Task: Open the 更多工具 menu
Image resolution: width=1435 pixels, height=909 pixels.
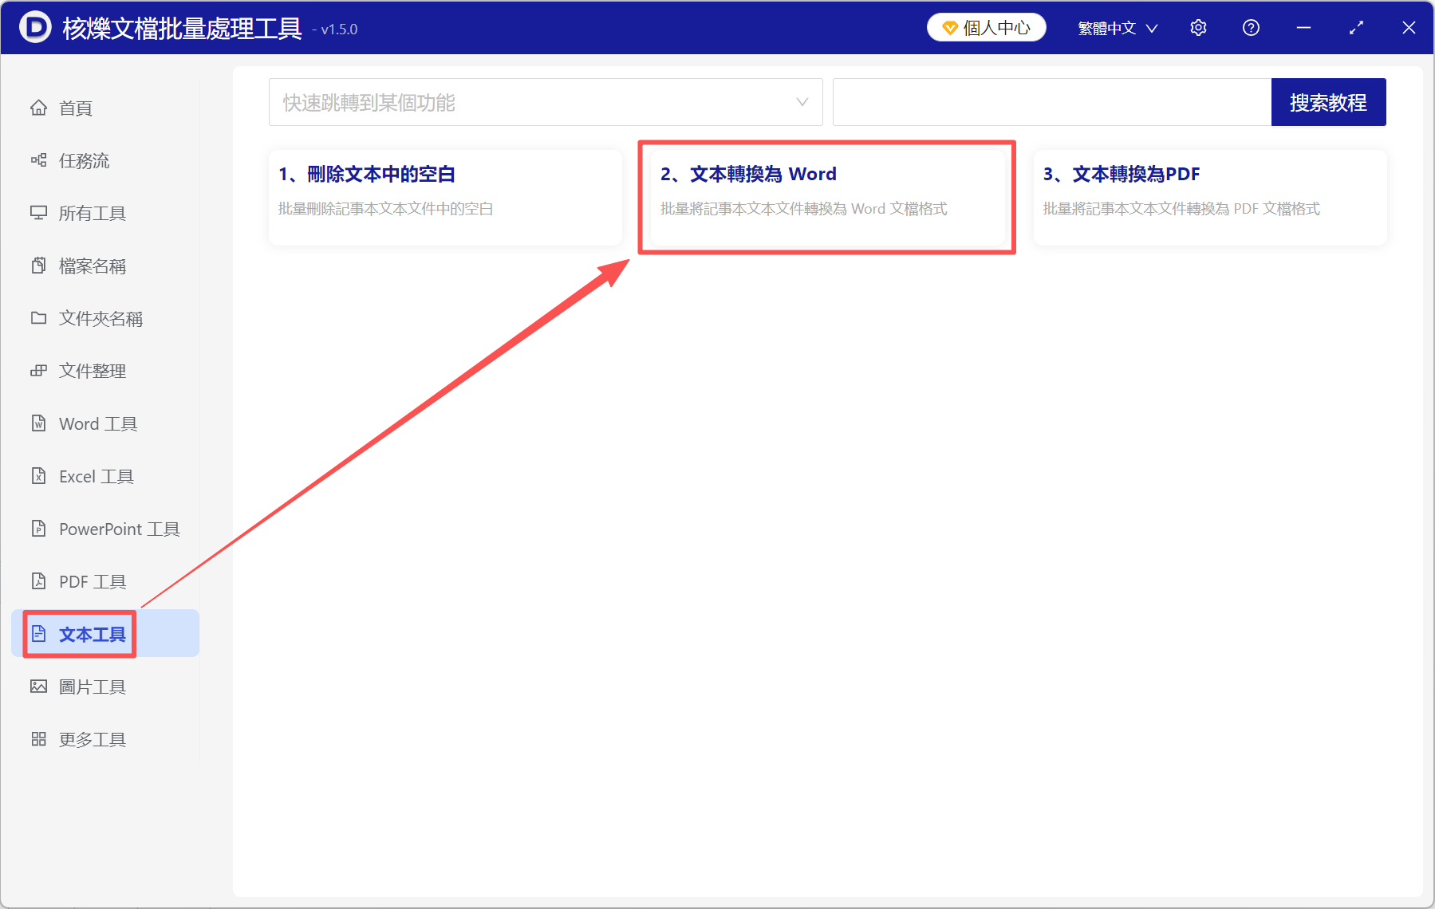Action: coord(92,739)
